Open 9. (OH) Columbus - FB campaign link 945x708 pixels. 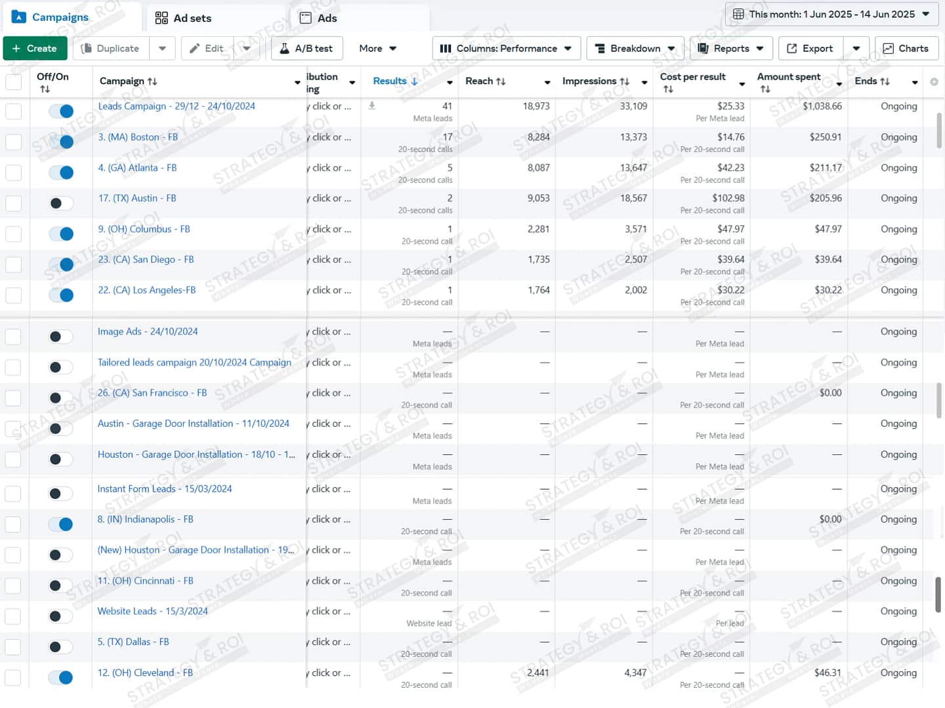tap(144, 229)
